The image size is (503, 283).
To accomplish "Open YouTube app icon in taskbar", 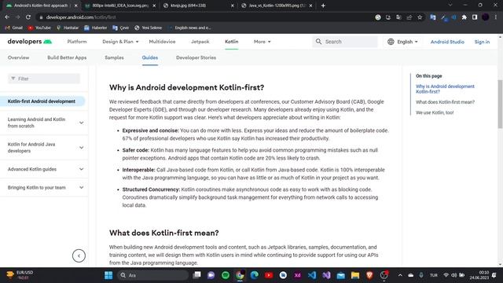I will pyautogui.click(x=269, y=275).
